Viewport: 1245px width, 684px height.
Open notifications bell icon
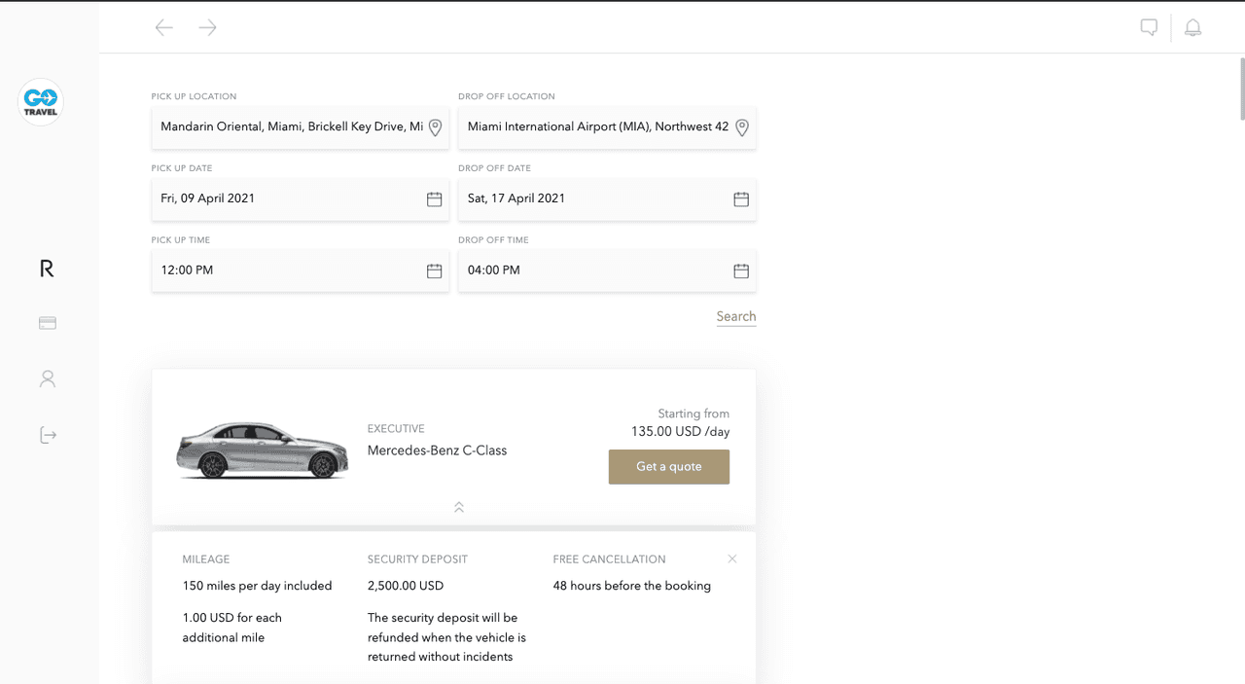click(x=1192, y=27)
